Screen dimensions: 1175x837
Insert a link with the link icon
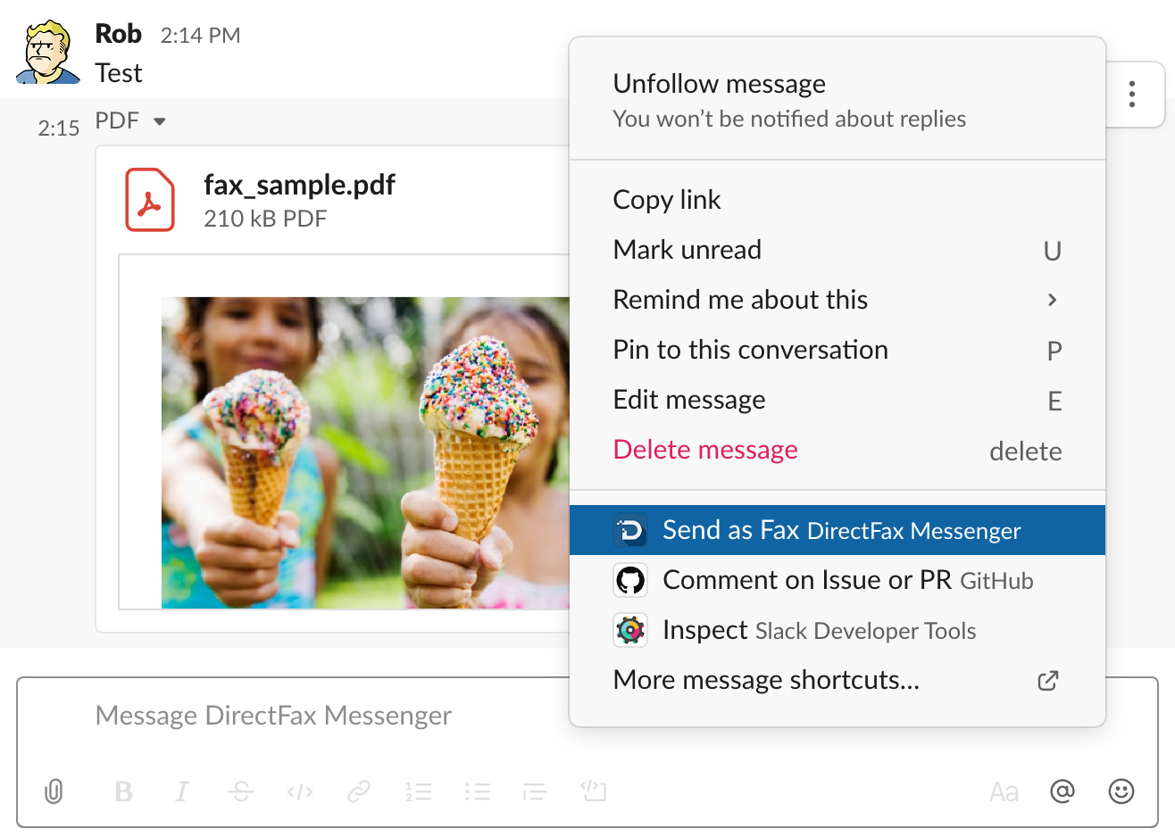pyautogui.click(x=359, y=791)
